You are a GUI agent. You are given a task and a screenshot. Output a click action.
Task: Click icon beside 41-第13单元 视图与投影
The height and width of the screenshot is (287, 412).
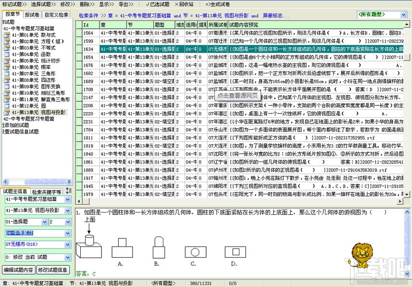7,112
